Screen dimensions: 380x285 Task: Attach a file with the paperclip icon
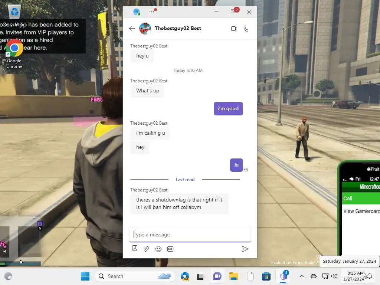[147, 249]
